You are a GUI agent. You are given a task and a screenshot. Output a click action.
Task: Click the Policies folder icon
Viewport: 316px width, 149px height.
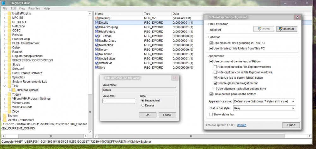pos(9,35)
